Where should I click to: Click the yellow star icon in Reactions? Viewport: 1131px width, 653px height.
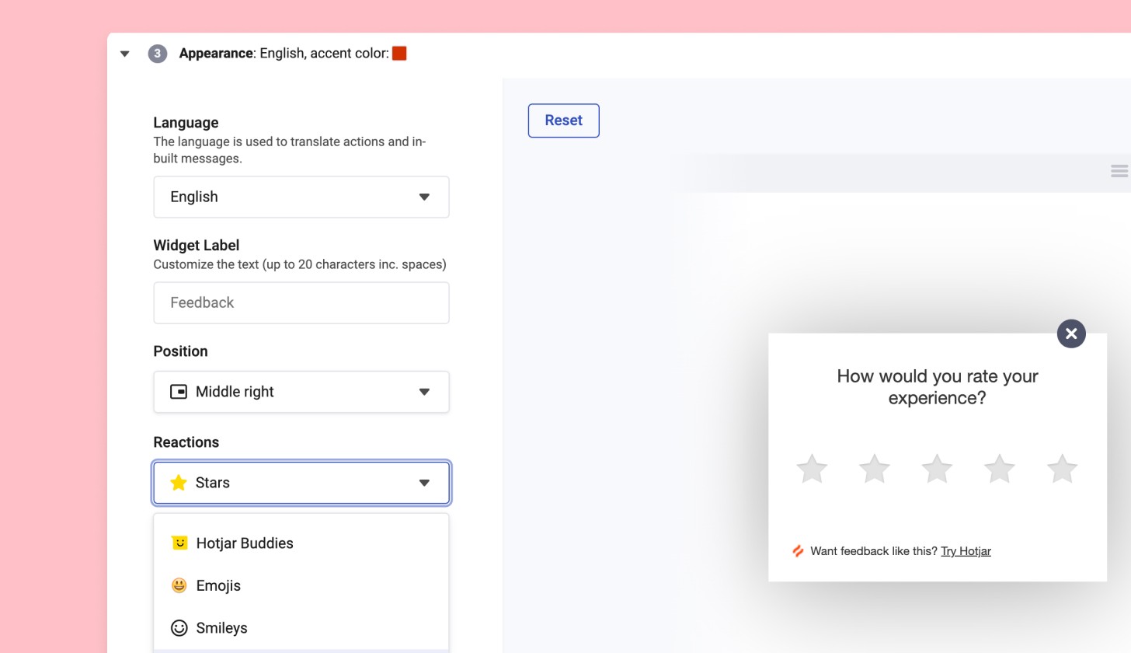[179, 483]
